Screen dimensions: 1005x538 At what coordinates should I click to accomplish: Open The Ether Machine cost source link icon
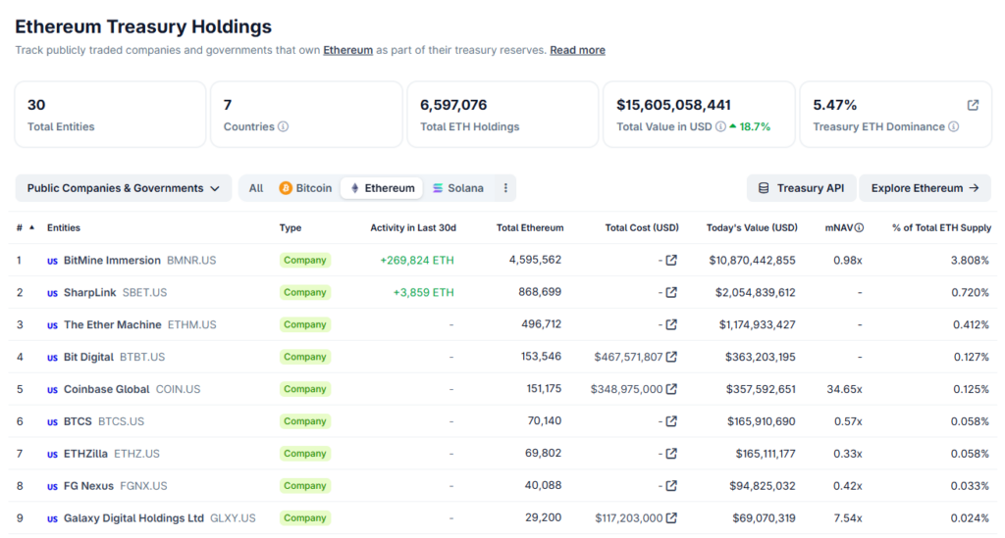(x=671, y=324)
